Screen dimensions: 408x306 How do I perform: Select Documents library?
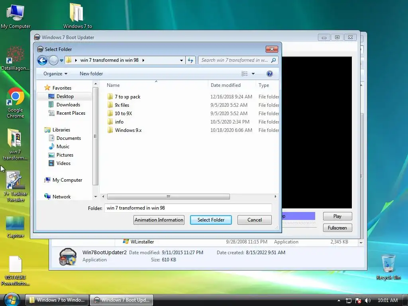69,138
